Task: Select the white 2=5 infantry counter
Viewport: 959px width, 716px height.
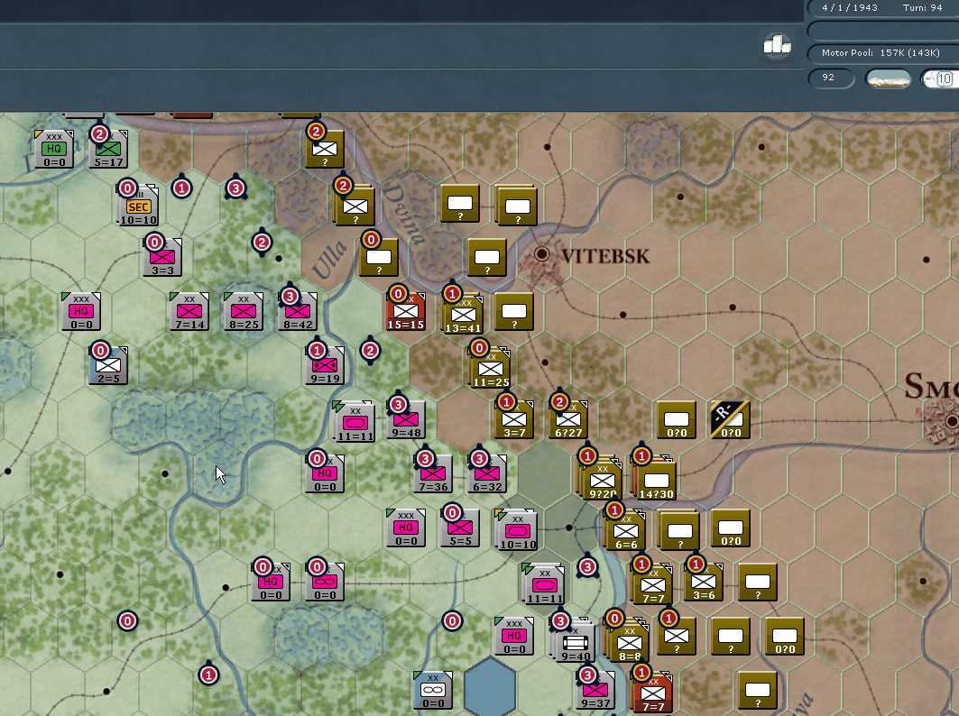Action: click(x=109, y=365)
